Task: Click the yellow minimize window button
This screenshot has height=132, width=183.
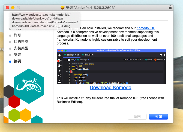Action: coord(13,8)
